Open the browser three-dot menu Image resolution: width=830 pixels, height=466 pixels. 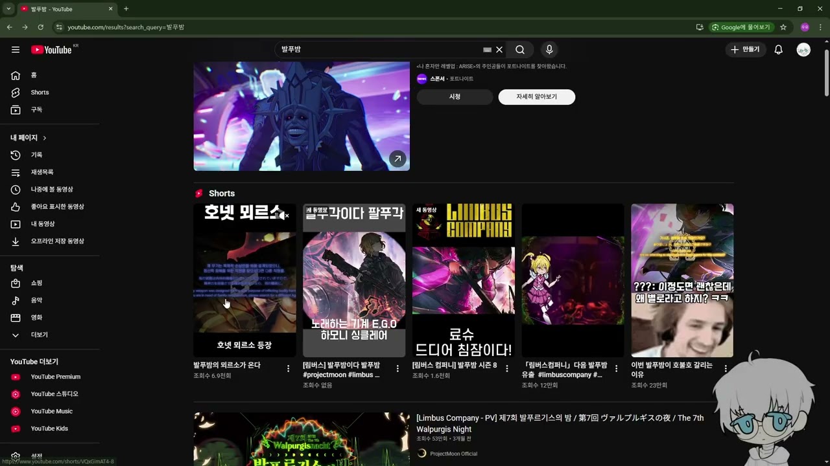(821, 27)
